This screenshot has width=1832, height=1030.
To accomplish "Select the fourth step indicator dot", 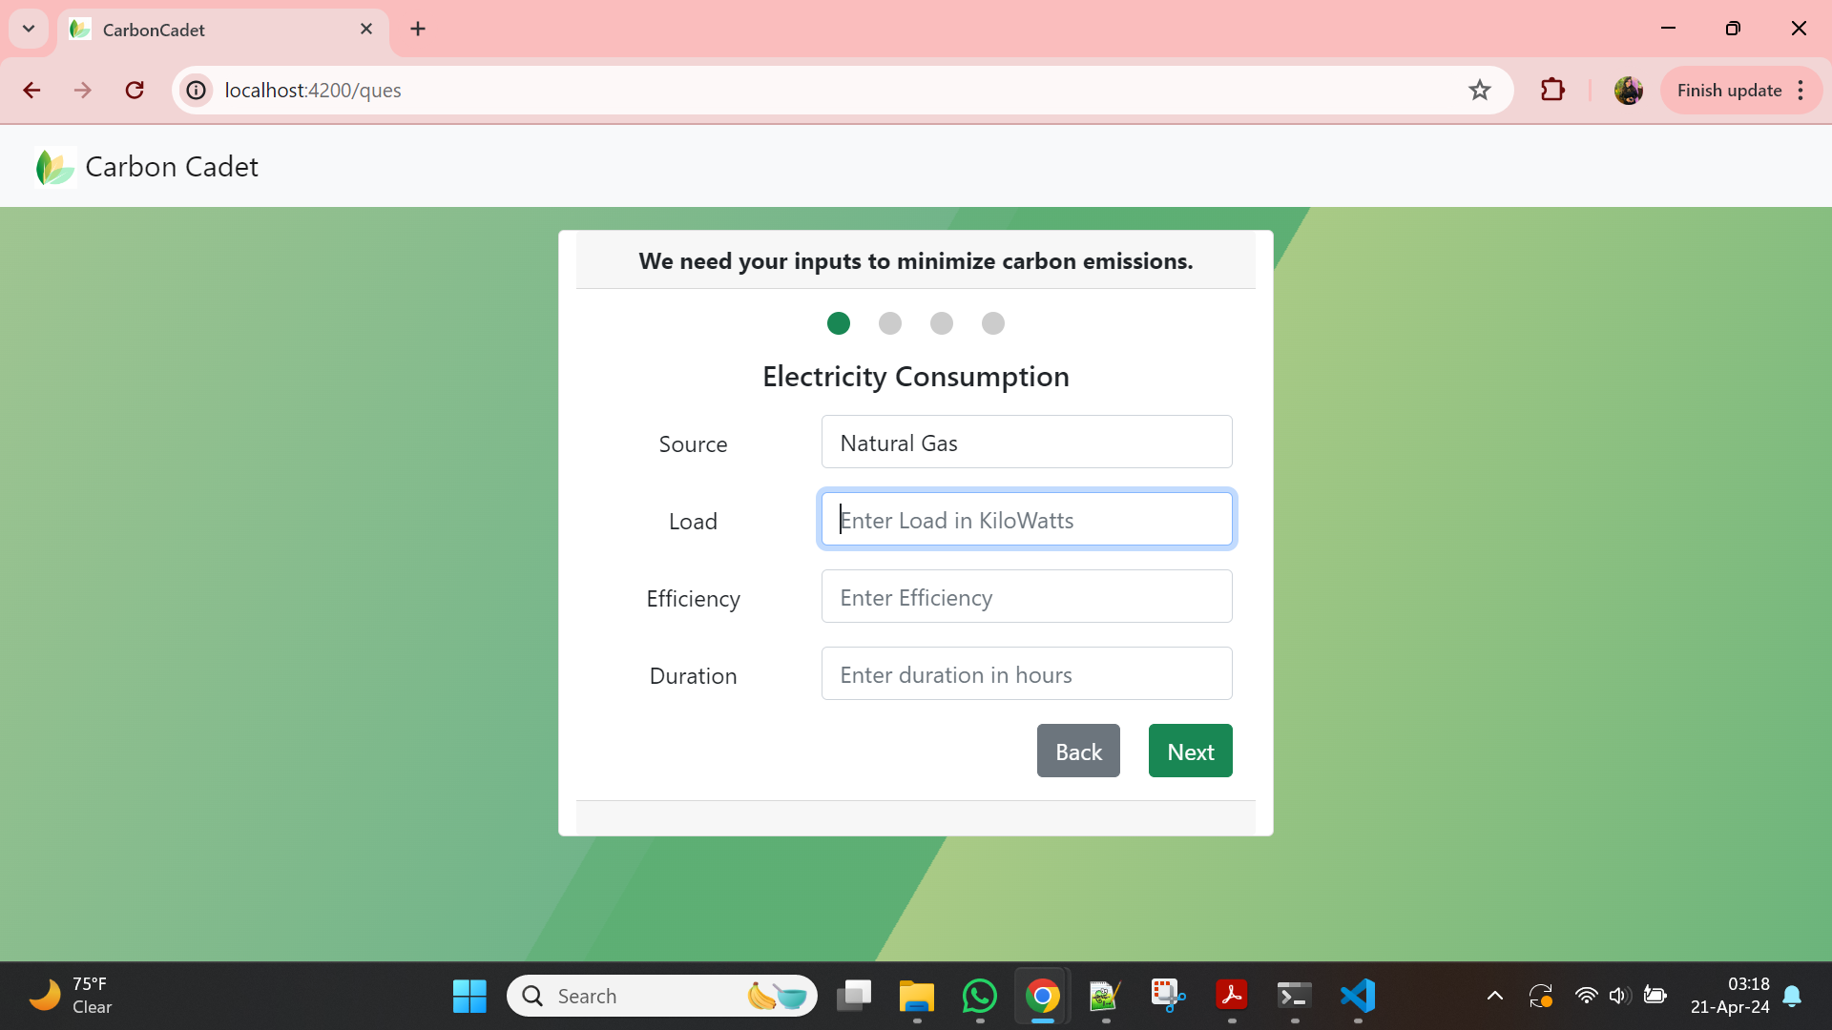I will coord(993,323).
